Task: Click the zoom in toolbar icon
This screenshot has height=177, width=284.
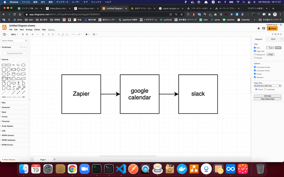Action: [23, 34]
